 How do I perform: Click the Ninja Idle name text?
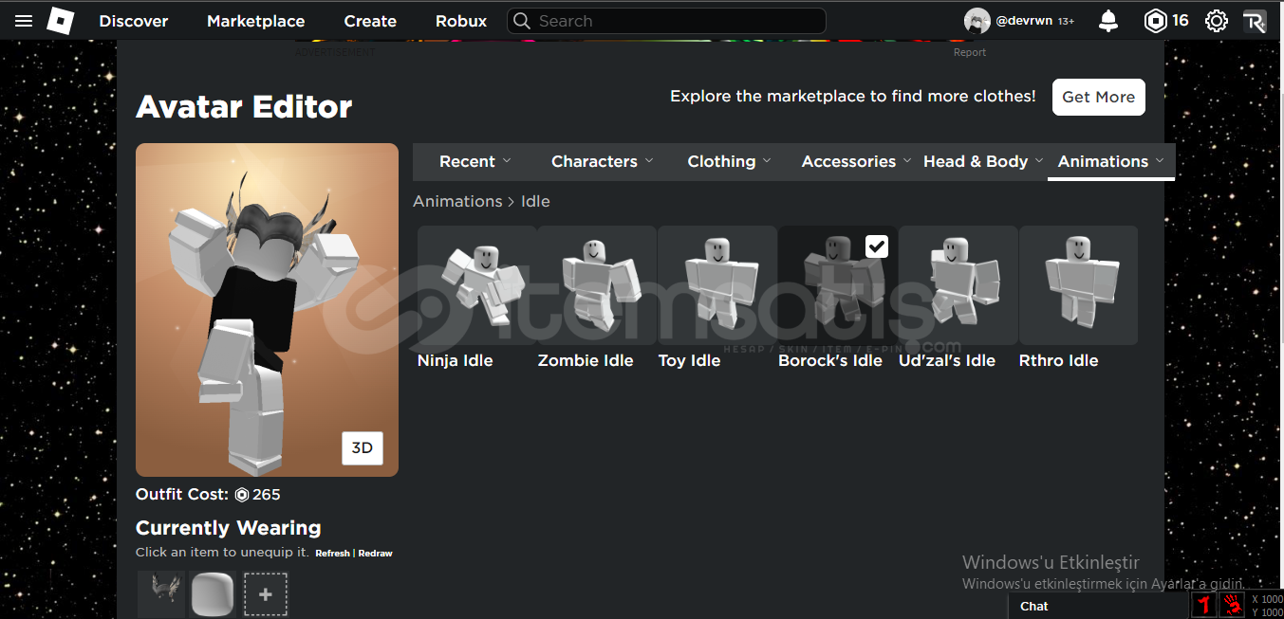pos(456,360)
